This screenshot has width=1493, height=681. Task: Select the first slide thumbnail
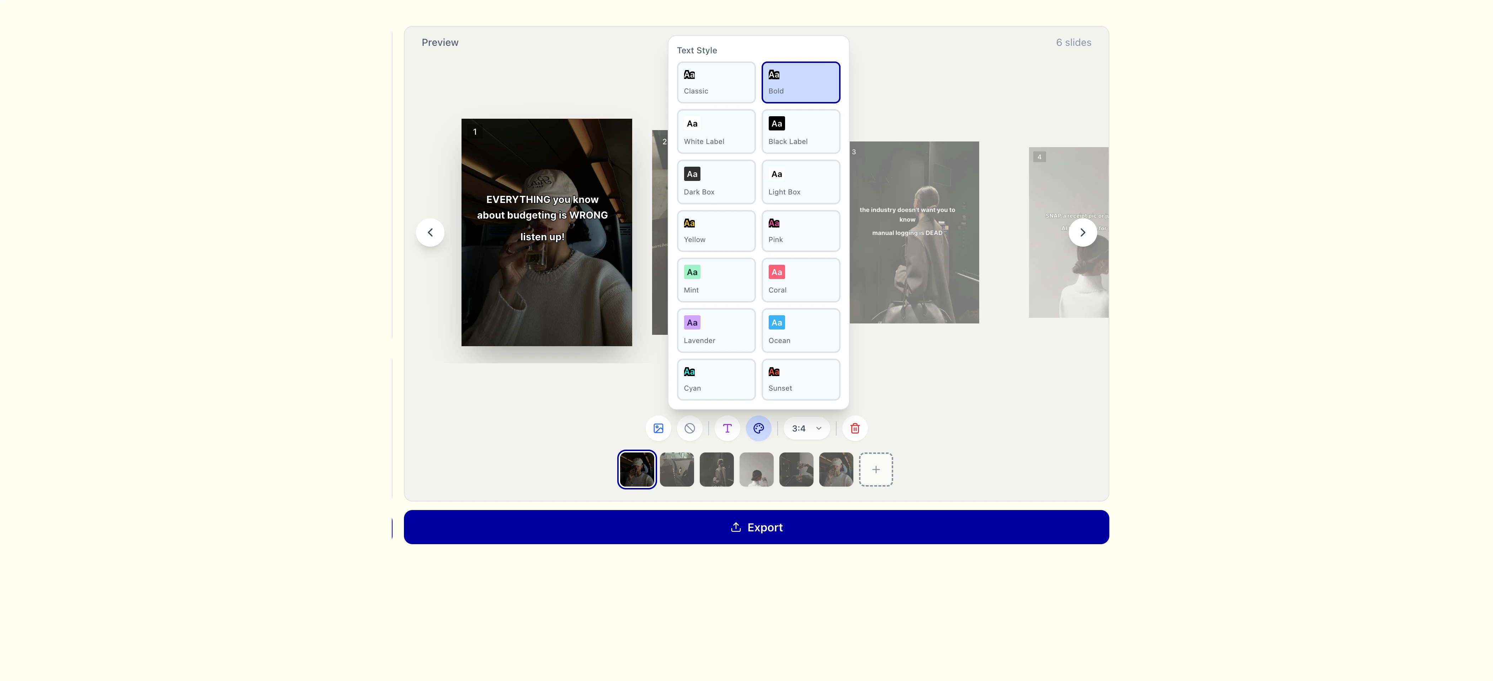tap(637, 470)
